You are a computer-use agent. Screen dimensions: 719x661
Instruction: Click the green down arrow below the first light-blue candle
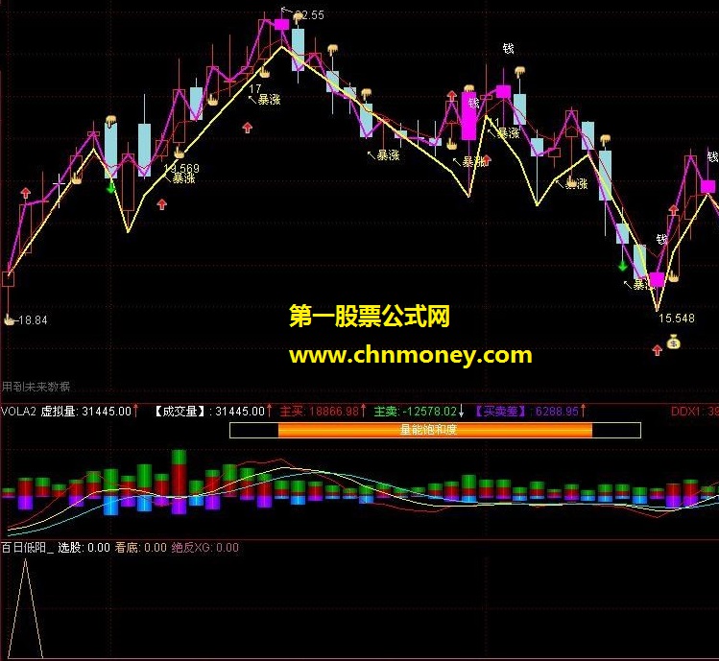click(x=110, y=187)
